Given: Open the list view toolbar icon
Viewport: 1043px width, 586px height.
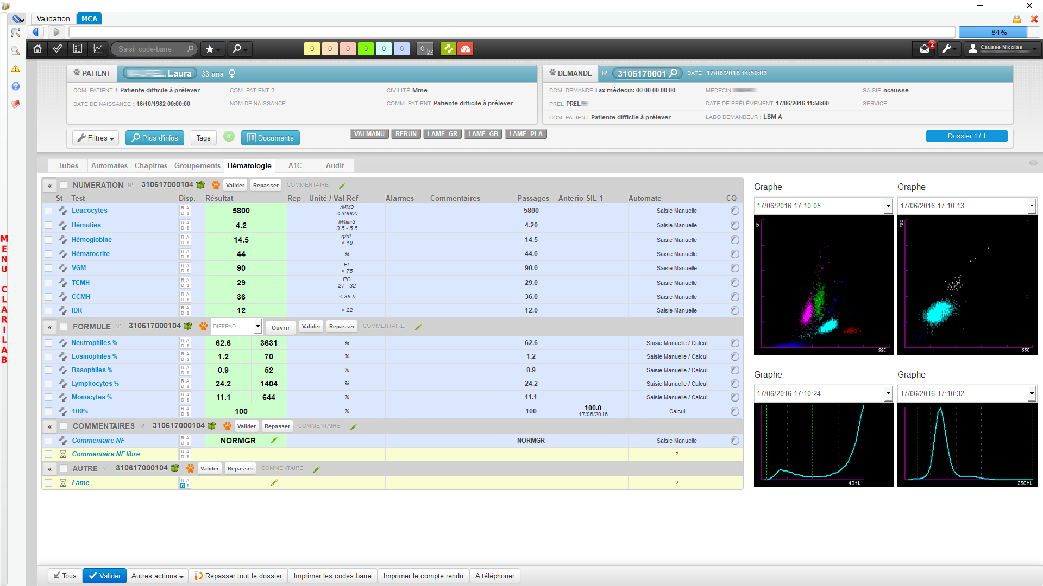Looking at the screenshot, I should (78, 49).
